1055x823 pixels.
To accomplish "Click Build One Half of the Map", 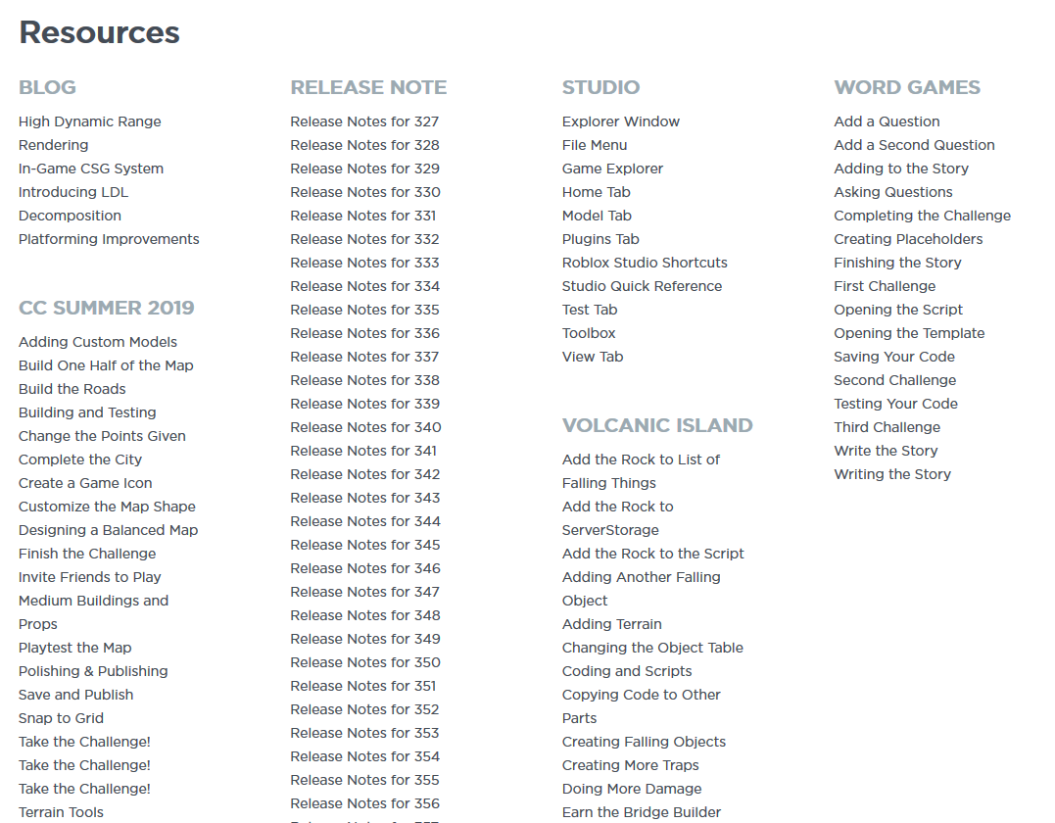I will (107, 365).
